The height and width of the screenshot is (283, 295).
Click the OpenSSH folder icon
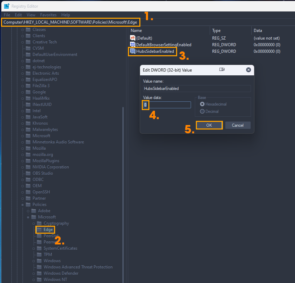tap(28, 192)
